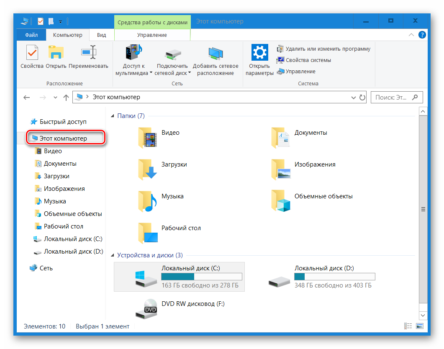
Task: Select Музыка in navigation tree
Action: tap(50, 201)
